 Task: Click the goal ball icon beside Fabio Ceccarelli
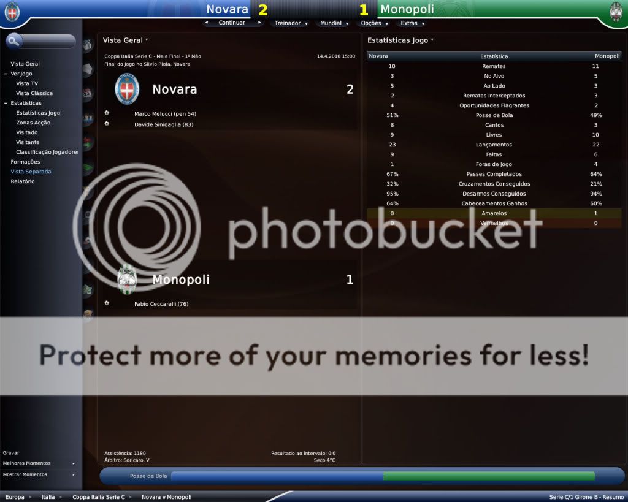click(107, 303)
